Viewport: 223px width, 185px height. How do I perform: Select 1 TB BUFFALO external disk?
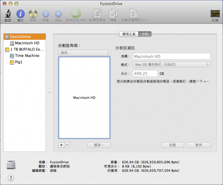coord(25,49)
